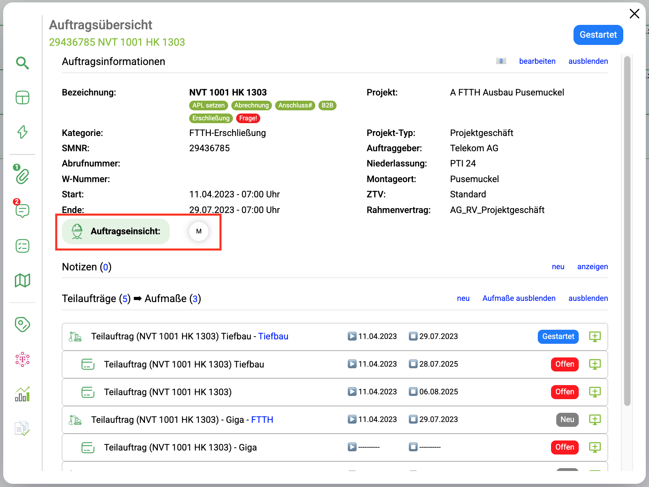The height and width of the screenshot is (487, 649).
Task: Open the tag label icon in sidebar
Action: click(22, 325)
